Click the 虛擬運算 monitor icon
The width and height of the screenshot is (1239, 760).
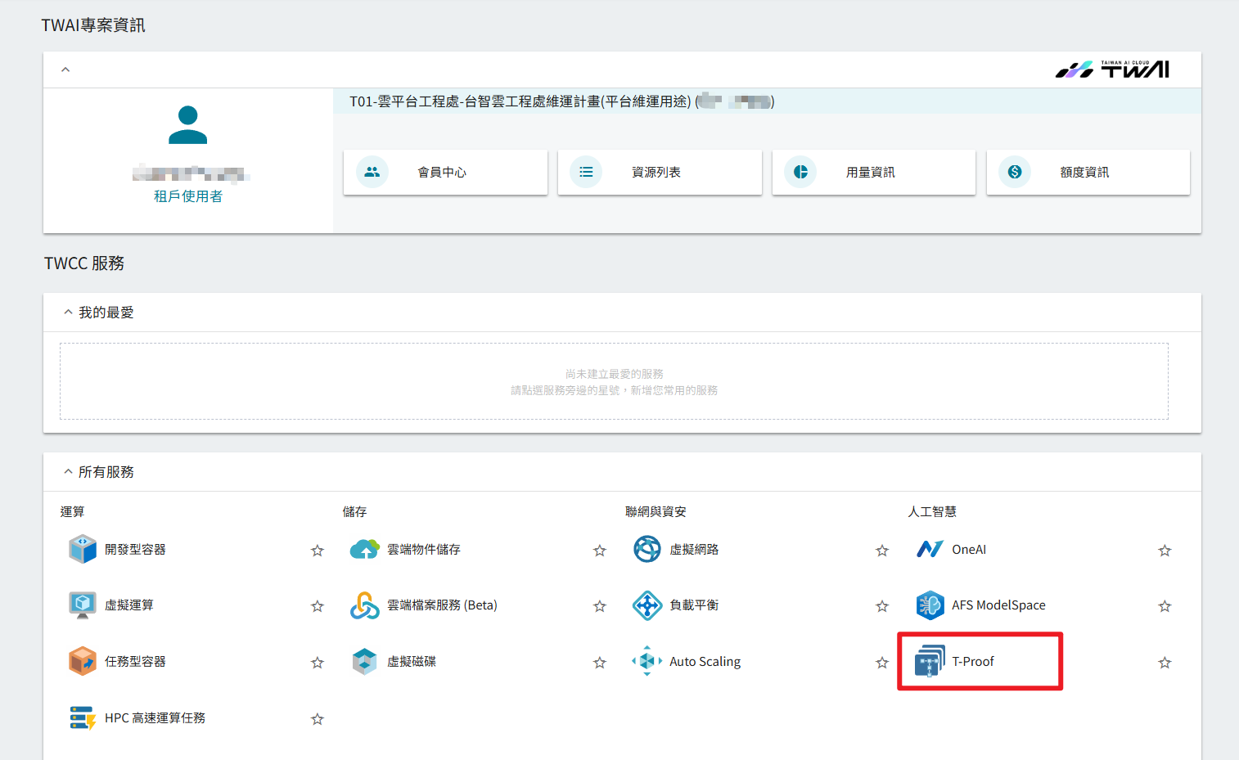pos(83,605)
